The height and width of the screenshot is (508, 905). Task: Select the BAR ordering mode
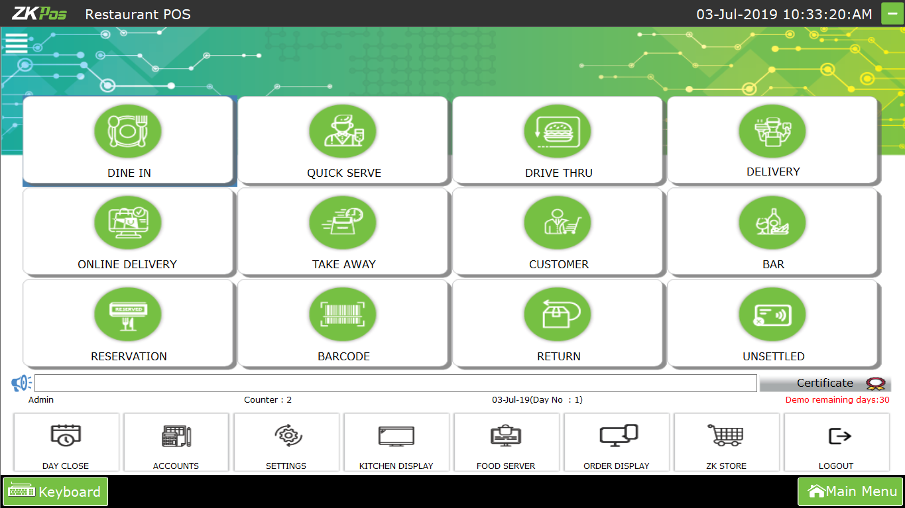(773, 232)
